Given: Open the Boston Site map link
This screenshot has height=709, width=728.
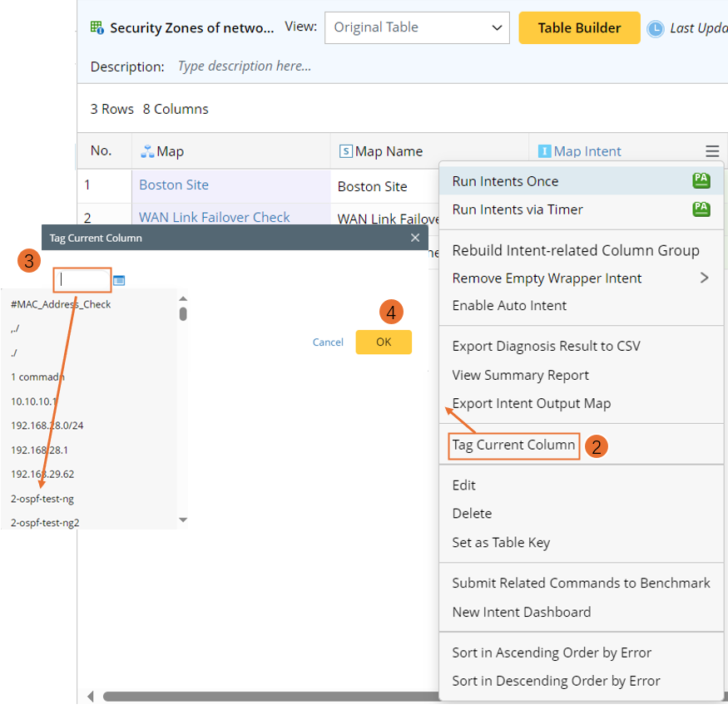Looking at the screenshot, I should click(x=174, y=185).
